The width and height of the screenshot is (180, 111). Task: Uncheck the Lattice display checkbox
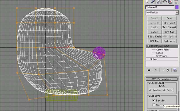point(154,100)
